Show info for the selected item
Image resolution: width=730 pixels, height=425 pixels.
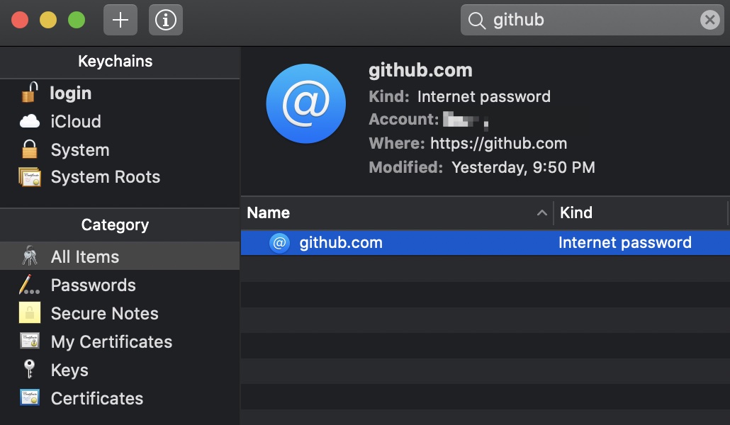point(165,20)
